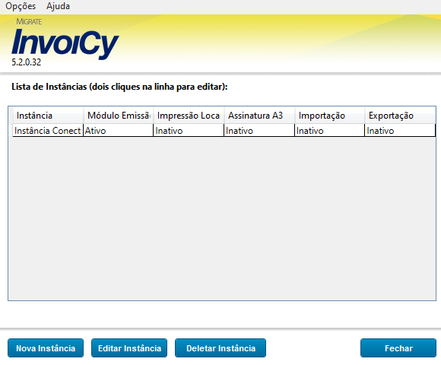Select the Instância Conect row cell
This screenshot has height=365, width=441.
point(48,131)
